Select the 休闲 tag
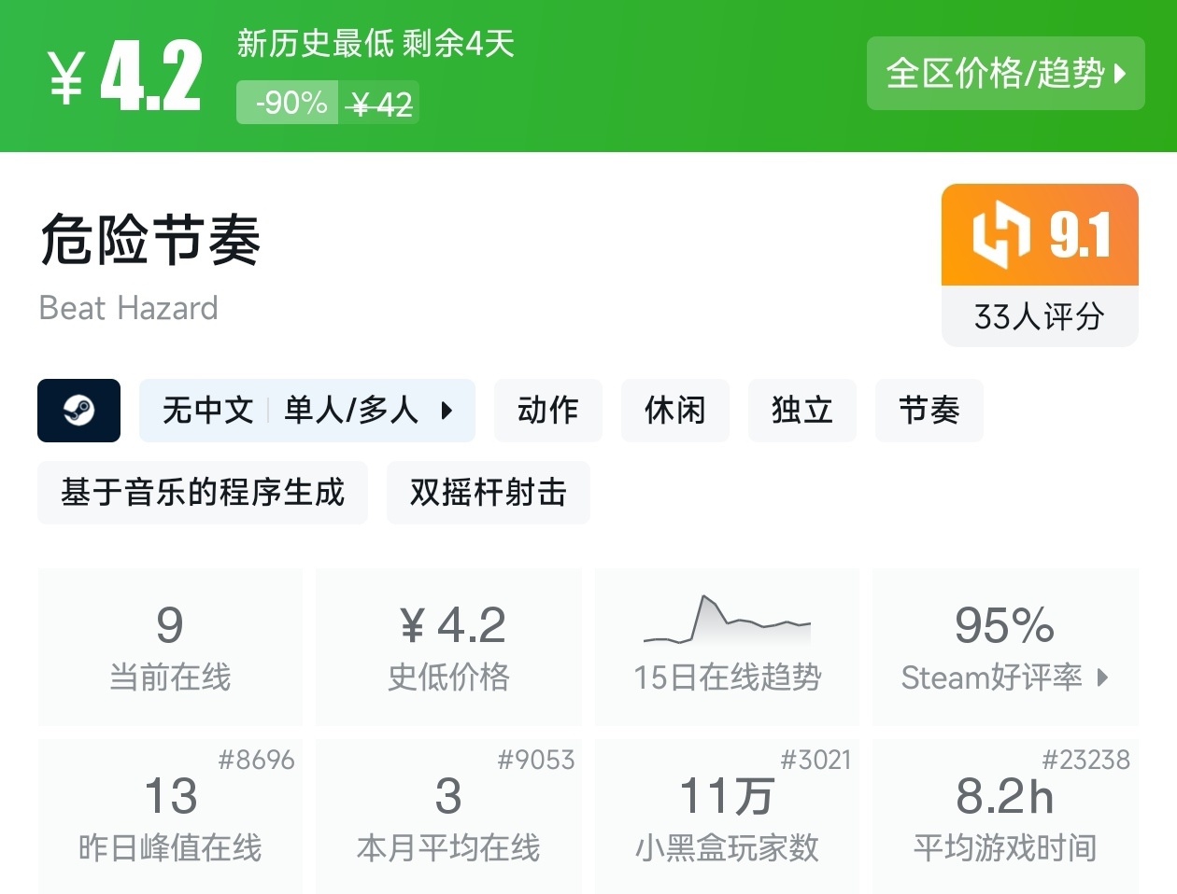Viewport: 1177px width, 894px height. 675,411
